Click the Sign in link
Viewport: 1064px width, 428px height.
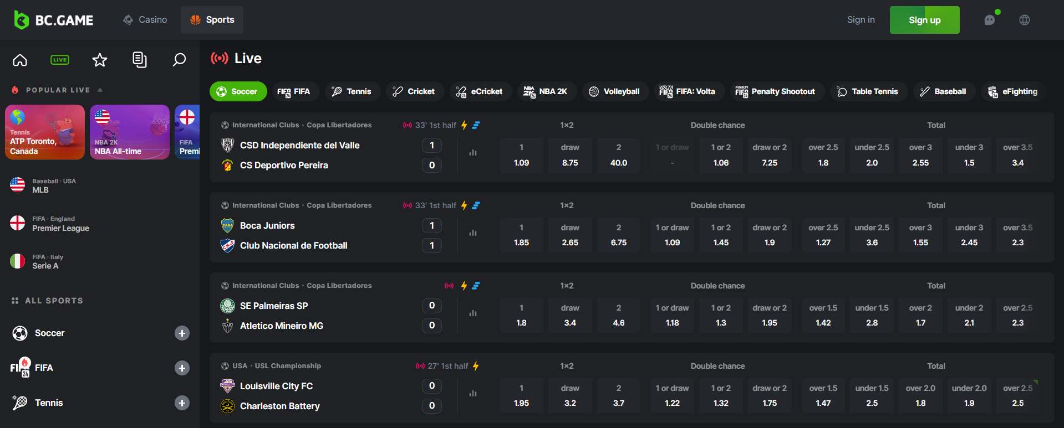861,20
